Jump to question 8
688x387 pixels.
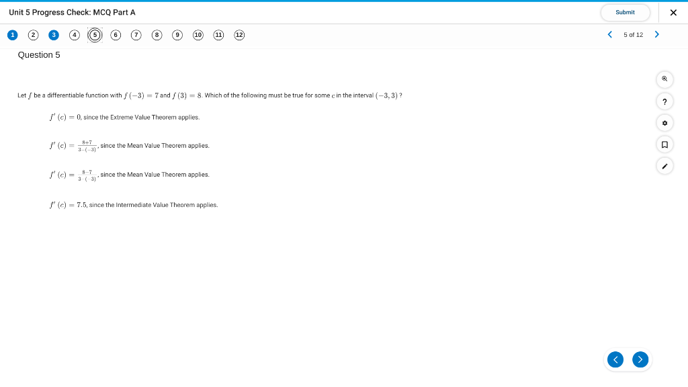157,35
